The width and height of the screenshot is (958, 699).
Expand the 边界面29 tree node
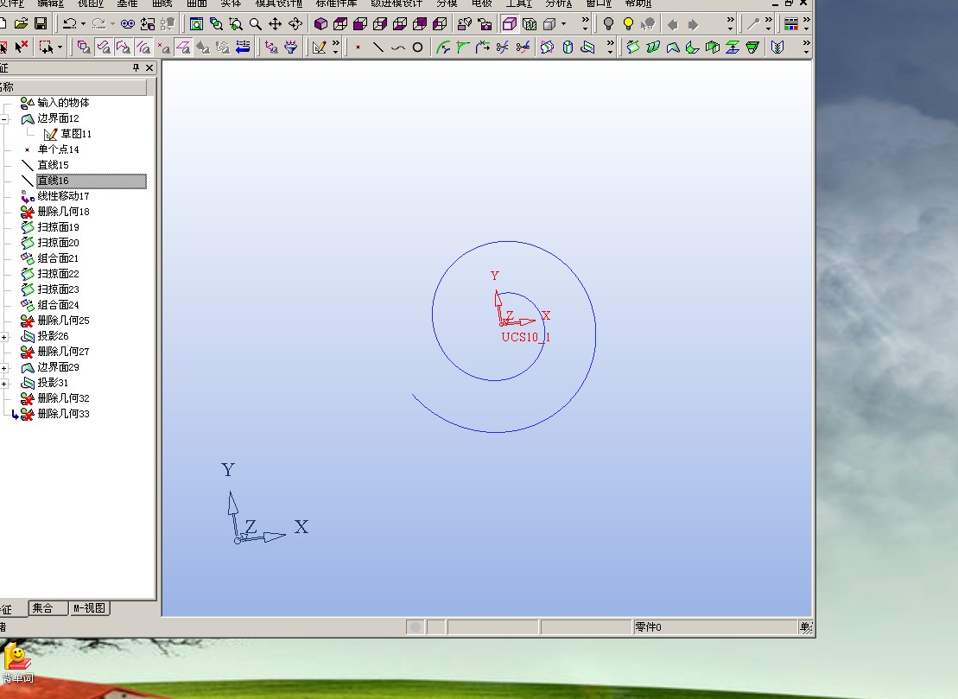coord(4,368)
